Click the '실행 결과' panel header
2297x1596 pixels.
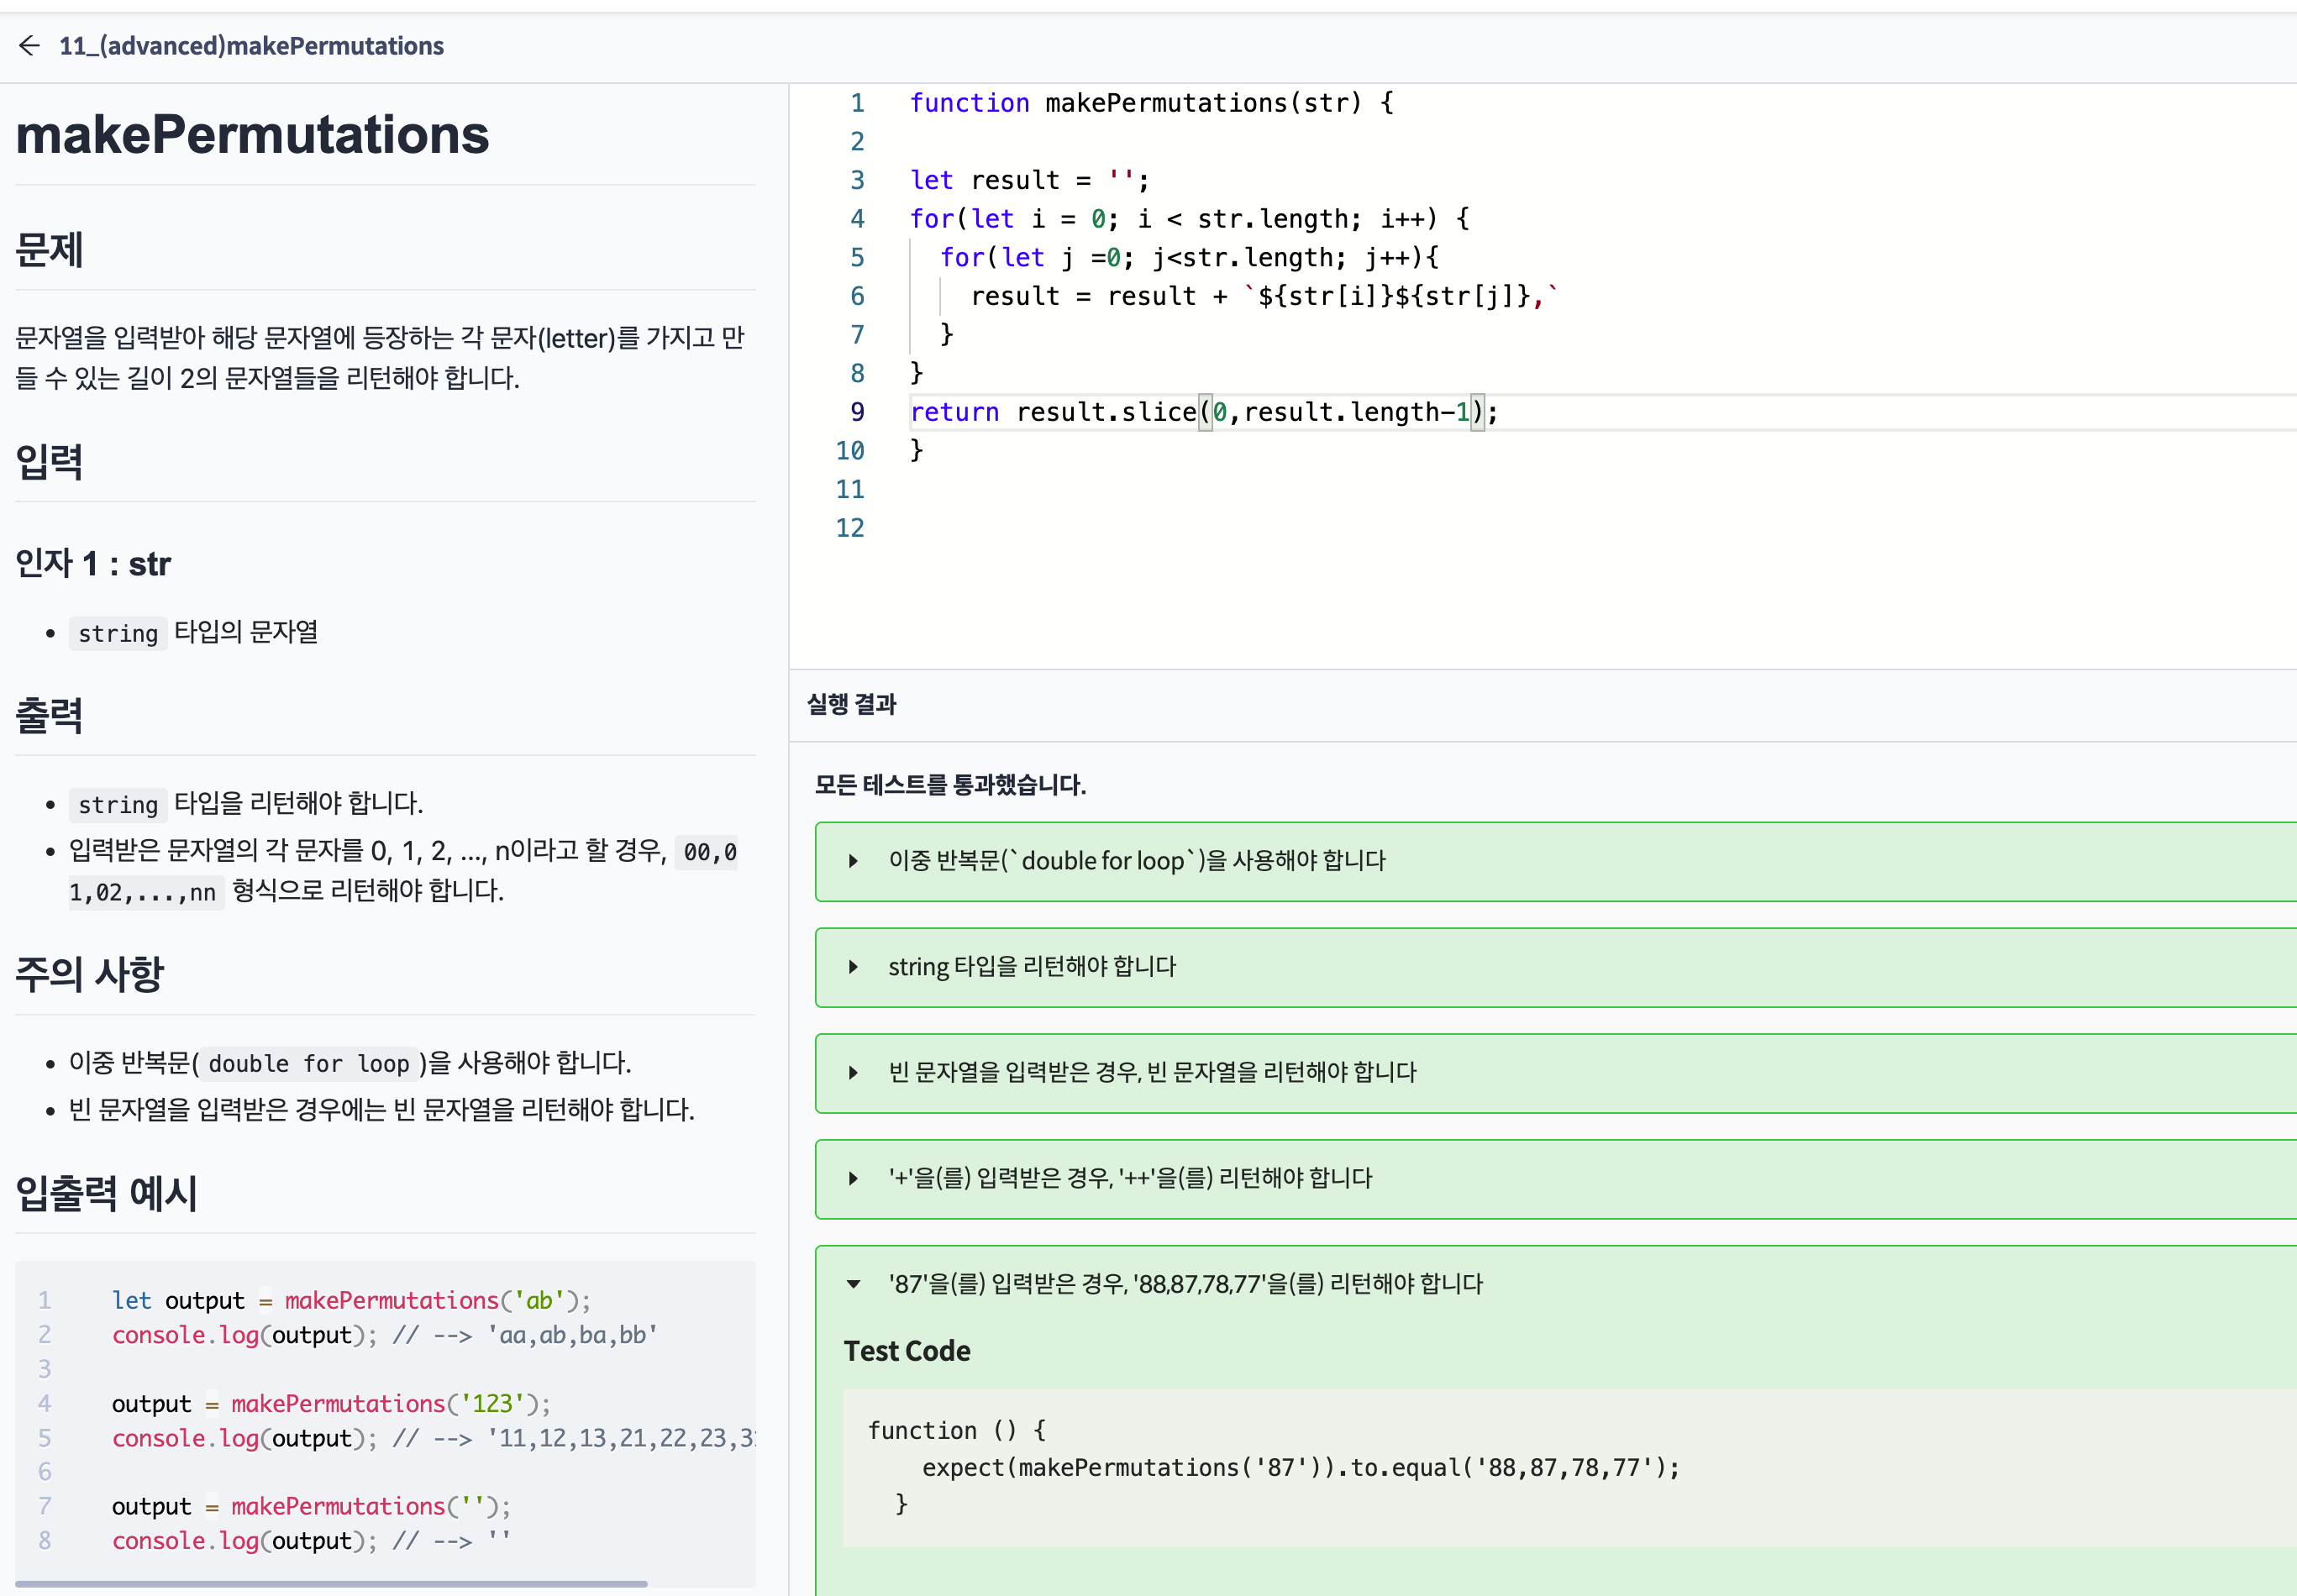click(852, 705)
